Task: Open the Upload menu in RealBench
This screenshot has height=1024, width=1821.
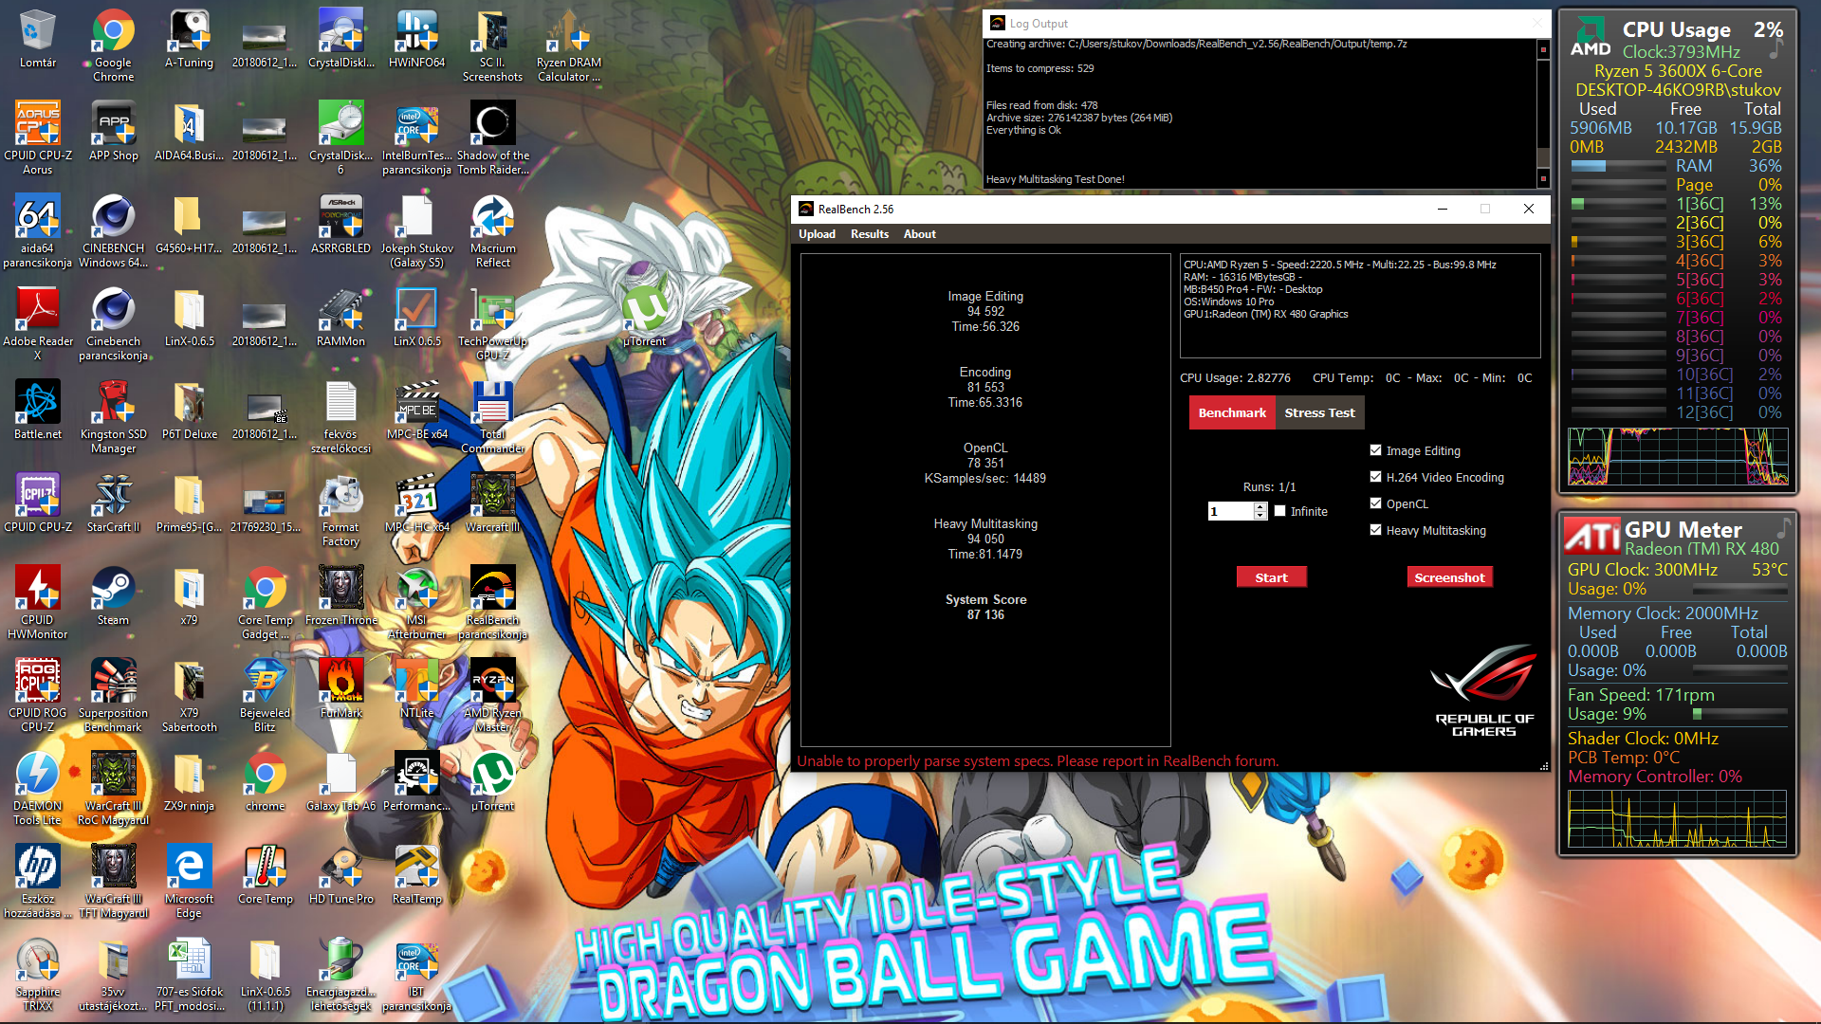Action: pos(817,234)
